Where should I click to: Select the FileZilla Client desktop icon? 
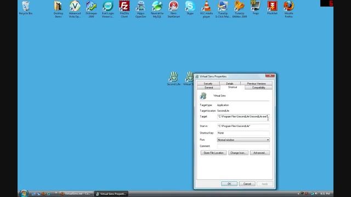(124, 9)
